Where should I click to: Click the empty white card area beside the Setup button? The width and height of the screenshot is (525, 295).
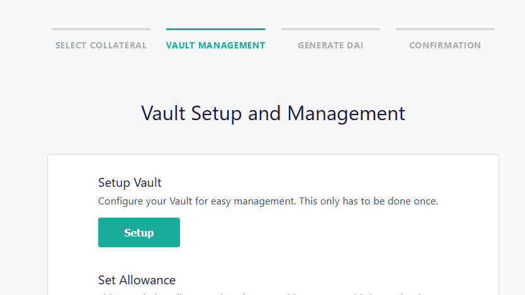coord(335,233)
